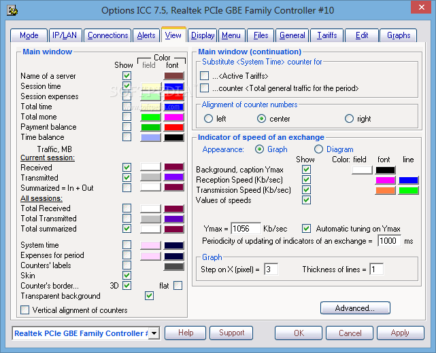Select left alignment radio button
The width and height of the screenshot is (436, 353).
click(x=208, y=119)
